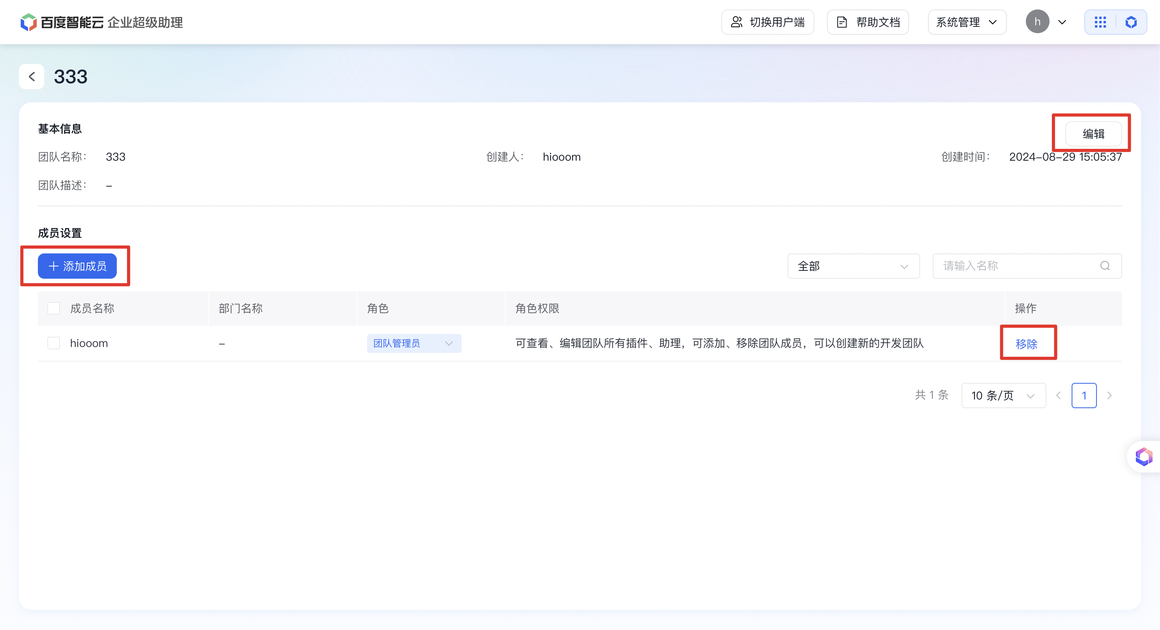Viewport: 1160px width, 630px height.
Task: Click the blue hexagon icon in header
Action: tap(1131, 22)
